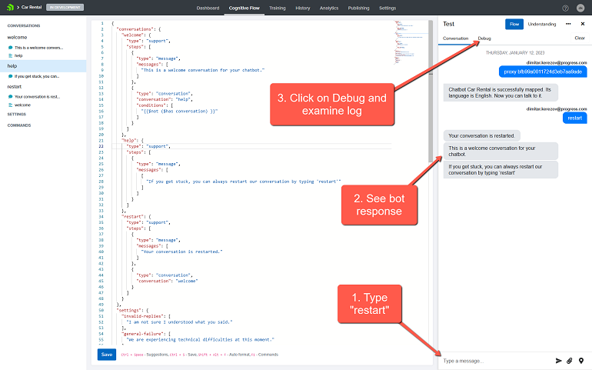Open the help question mark icon
592x370 pixels.
[565, 8]
